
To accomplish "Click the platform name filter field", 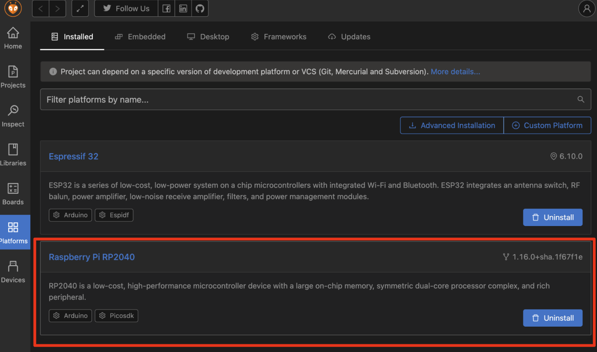I will tap(316, 99).
